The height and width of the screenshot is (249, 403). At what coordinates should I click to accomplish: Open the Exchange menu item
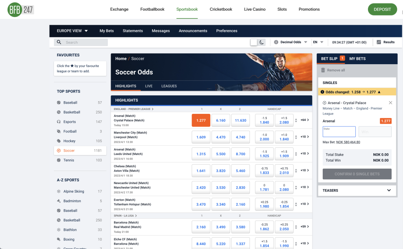(x=119, y=9)
